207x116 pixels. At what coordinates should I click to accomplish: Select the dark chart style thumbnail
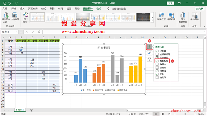[x=143, y=17]
